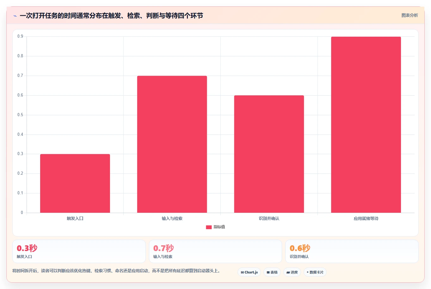
Task: Select the 输入与检索 bar
Action: click(172, 144)
